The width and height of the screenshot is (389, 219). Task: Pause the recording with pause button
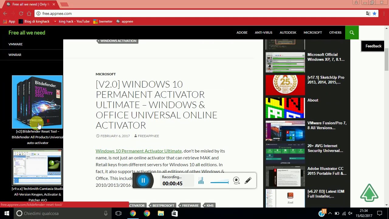point(143,181)
